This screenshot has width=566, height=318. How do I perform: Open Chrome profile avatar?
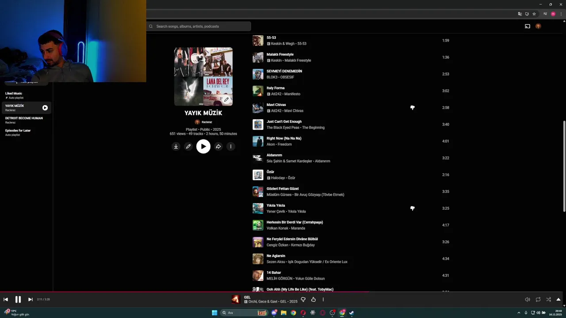[553, 14]
